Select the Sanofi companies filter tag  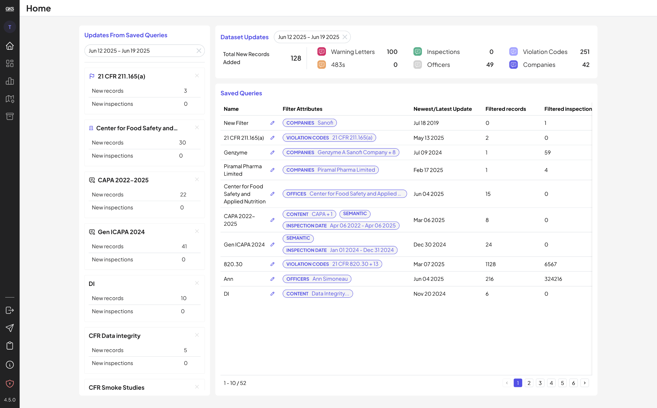click(310, 123)
